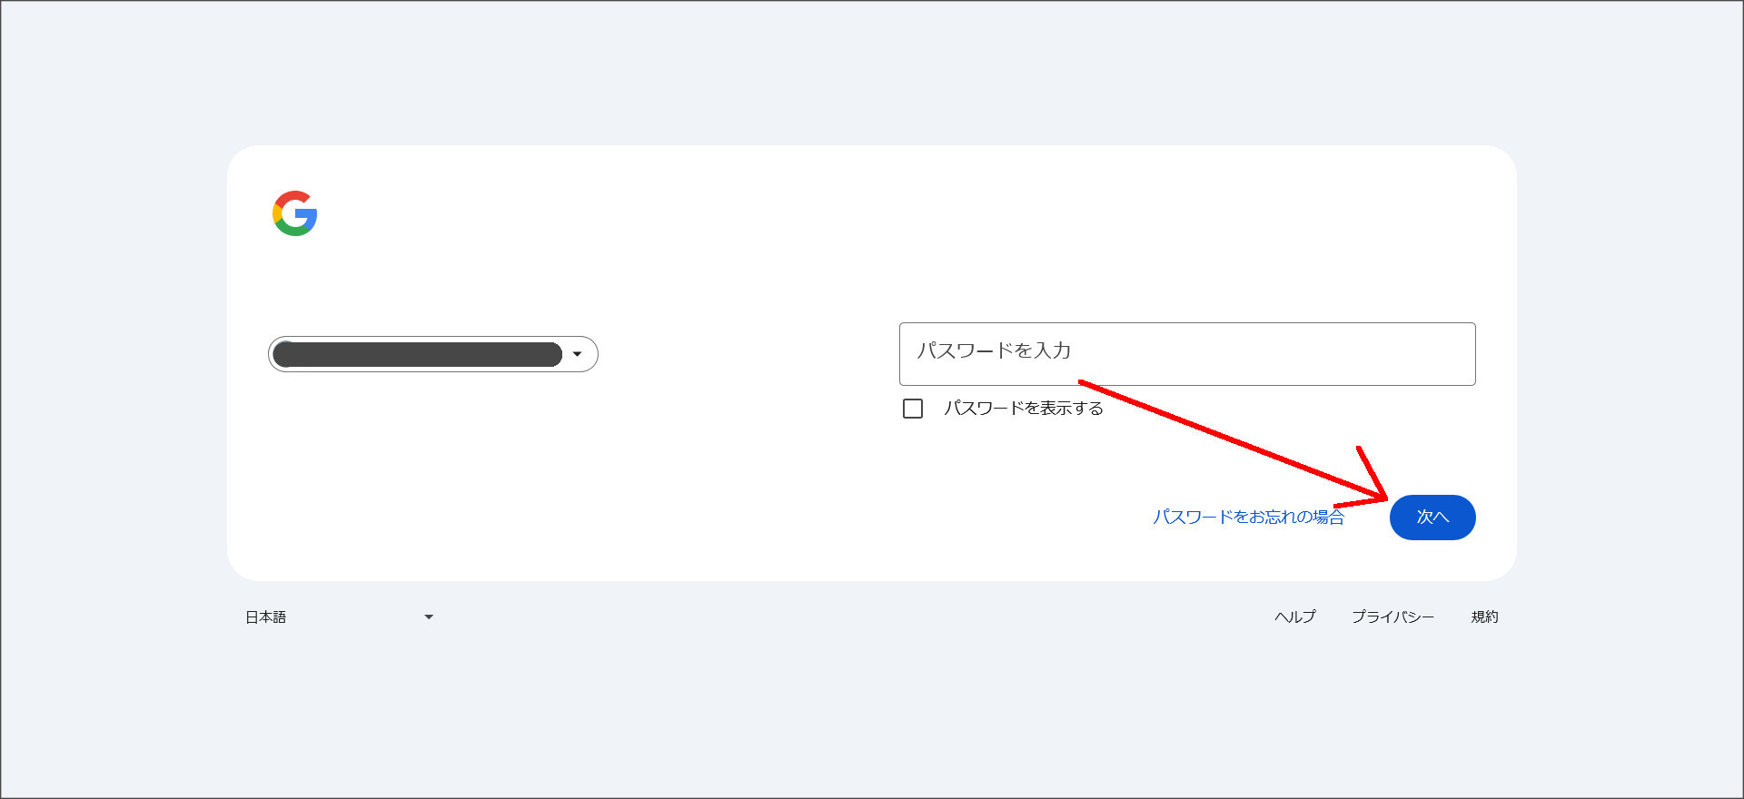Follow the forgot password link
1744x799 pixels.
[1249, 518]
